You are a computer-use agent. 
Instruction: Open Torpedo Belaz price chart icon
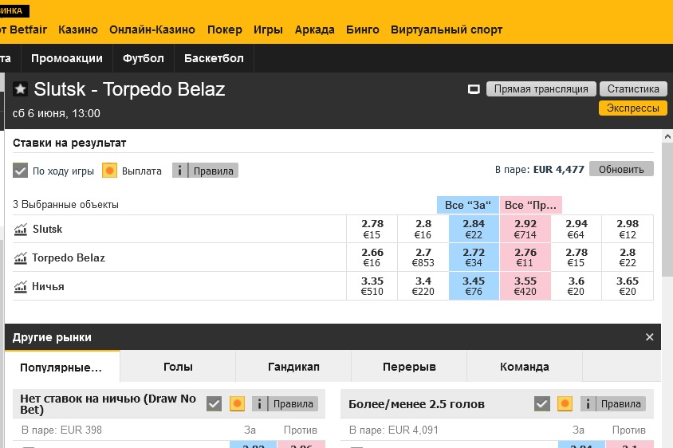[x=20, y=258]
